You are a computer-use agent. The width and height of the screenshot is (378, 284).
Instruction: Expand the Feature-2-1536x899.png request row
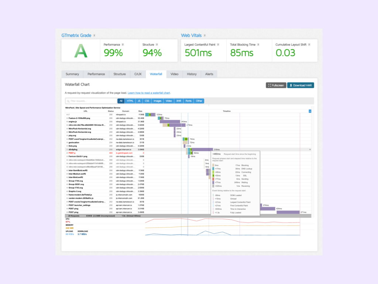[67, 118]
